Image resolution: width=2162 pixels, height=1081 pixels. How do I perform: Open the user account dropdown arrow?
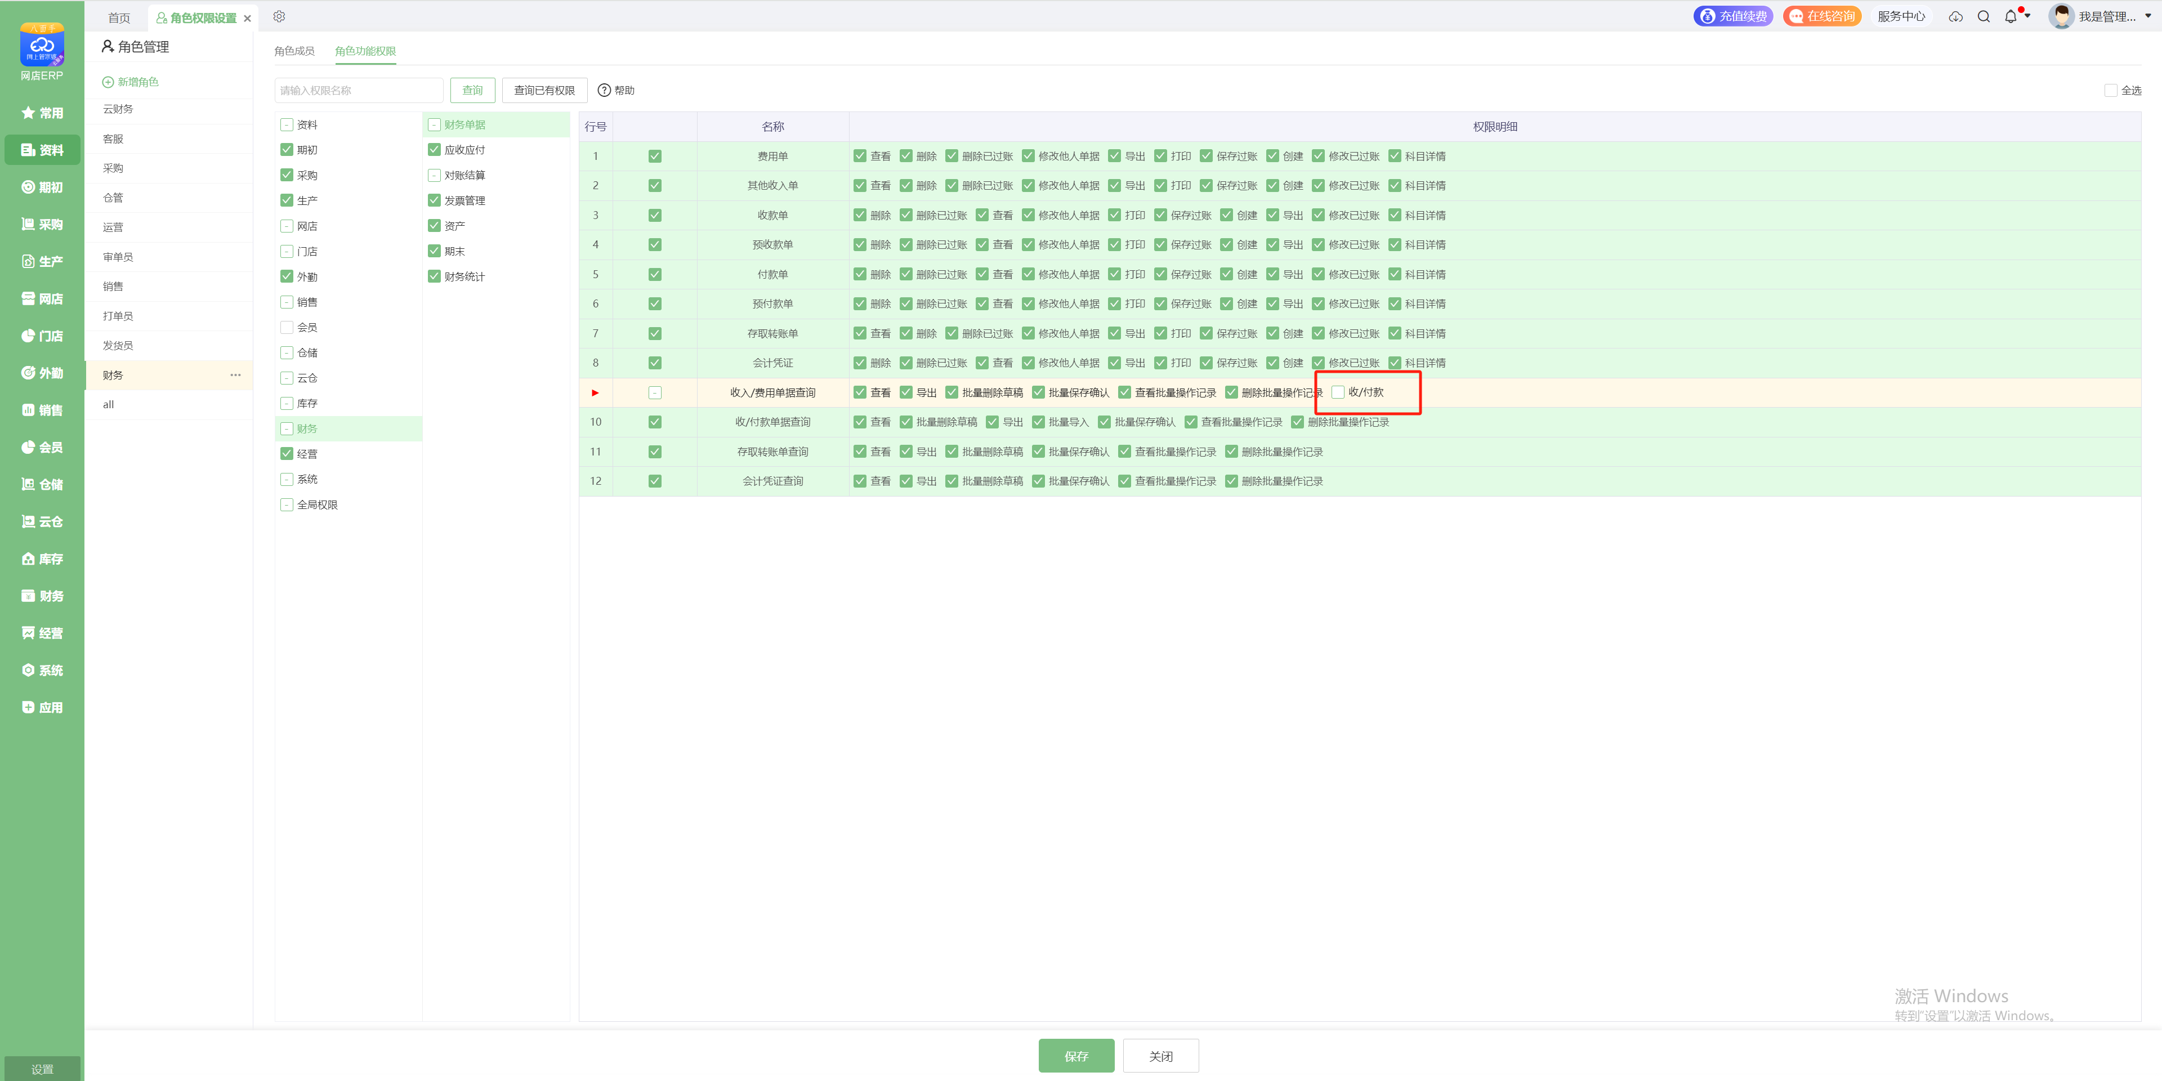2148,16
